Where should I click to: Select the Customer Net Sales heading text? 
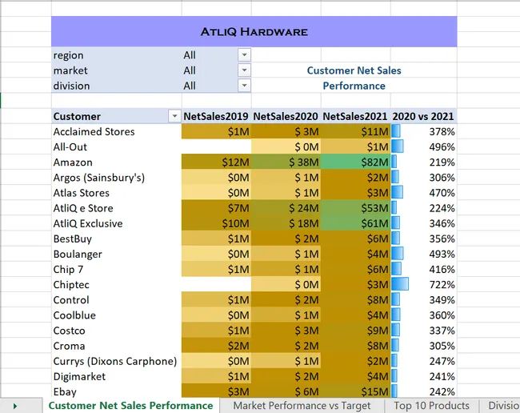tap(354, 70)
